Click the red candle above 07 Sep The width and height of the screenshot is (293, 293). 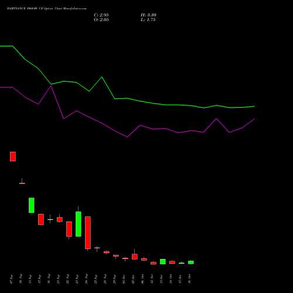tap(13, 156)
